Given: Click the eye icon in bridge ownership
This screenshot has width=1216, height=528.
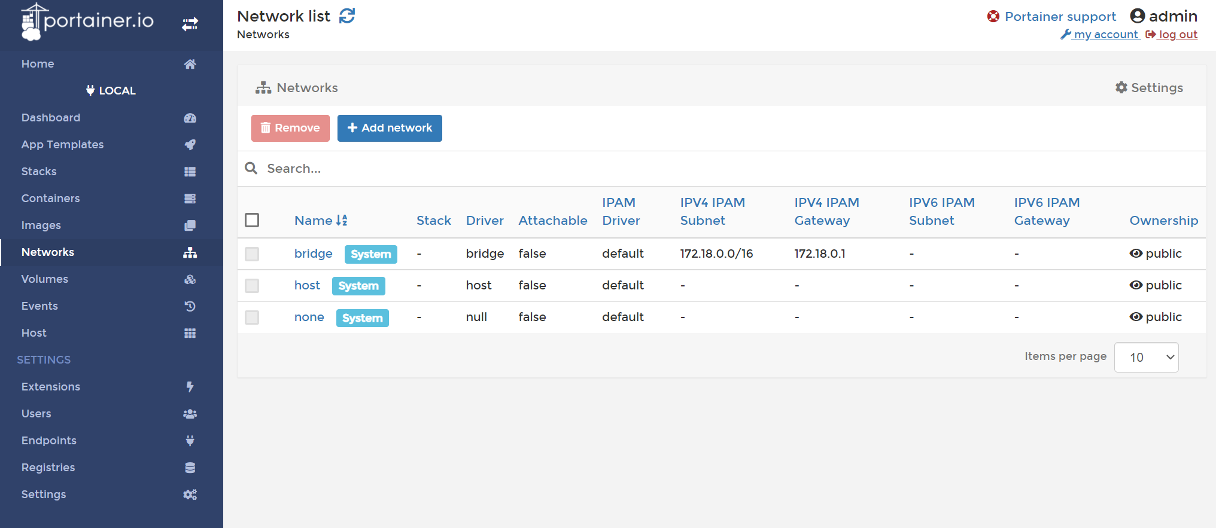Looking at the screenshot, I should click(1136, 254).
